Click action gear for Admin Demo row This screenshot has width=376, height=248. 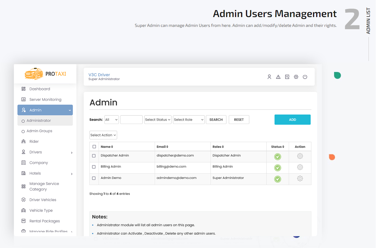pyautogui.click(x=300, y=178)
